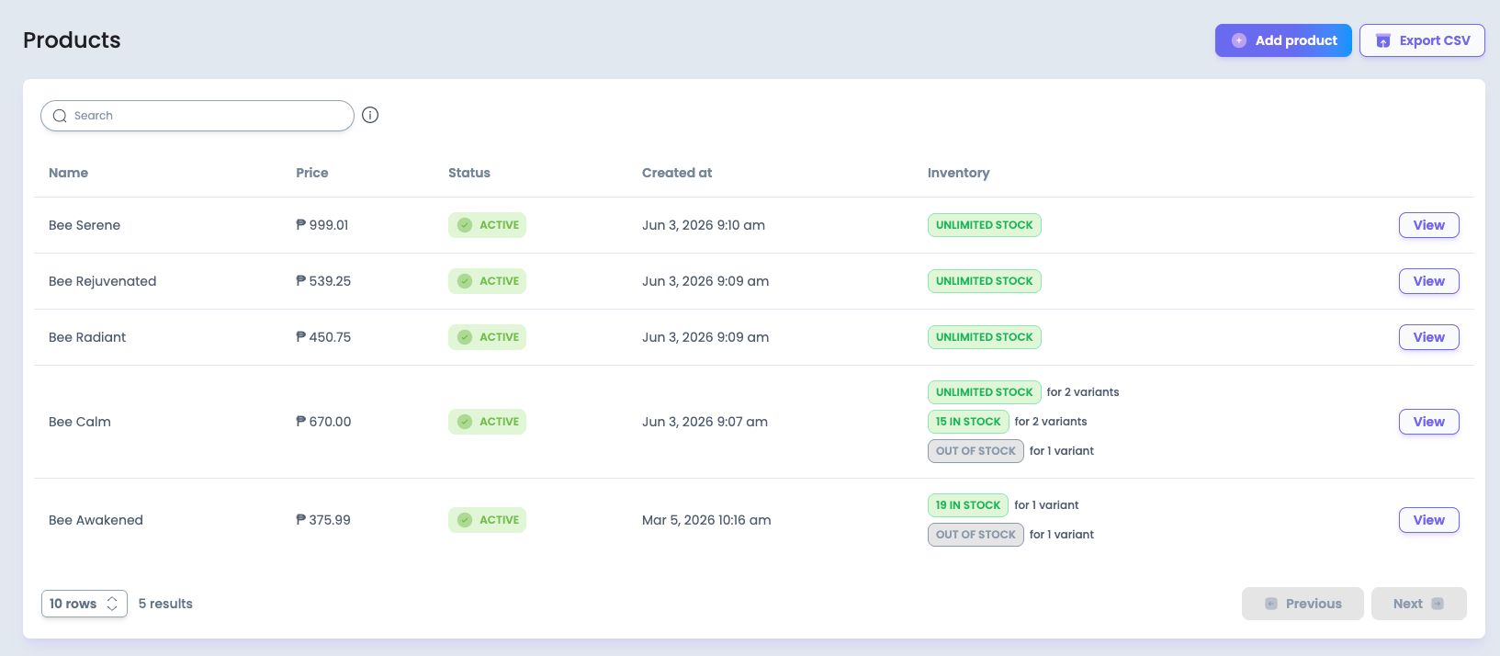The height and width of the screenshot is (656, 1500).
Task: Click the Created at column header
Action: [677, 173]
